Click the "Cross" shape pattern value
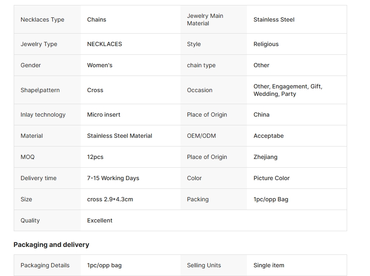The width and height of the screenshot is (370, 276). [95, 90]
